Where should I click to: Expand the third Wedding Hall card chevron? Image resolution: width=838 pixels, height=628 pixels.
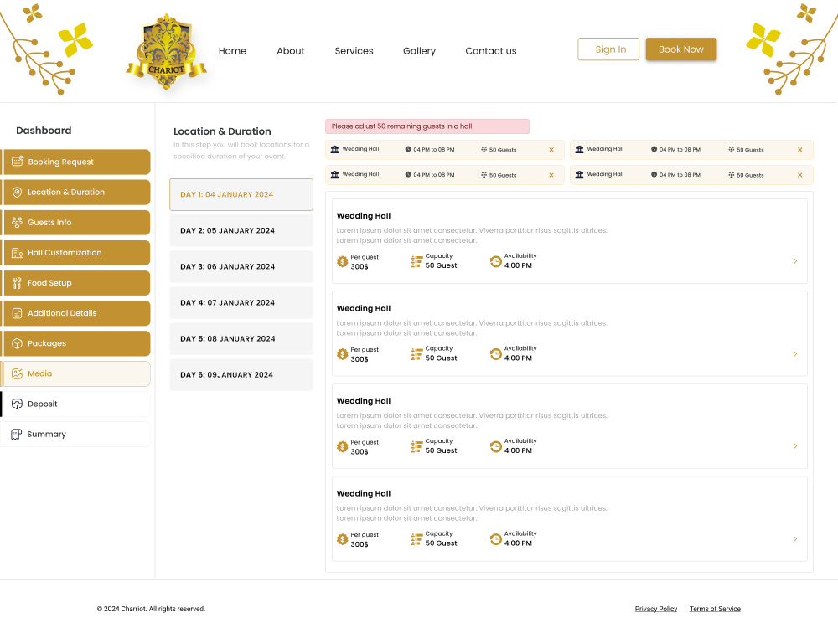[795, 446]
